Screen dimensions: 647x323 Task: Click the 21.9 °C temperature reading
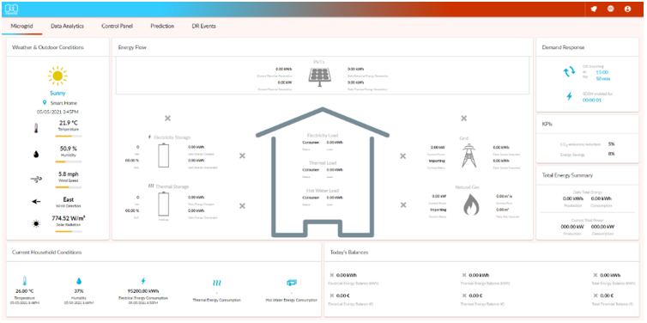pyautogui.click(x=69, y=123)
